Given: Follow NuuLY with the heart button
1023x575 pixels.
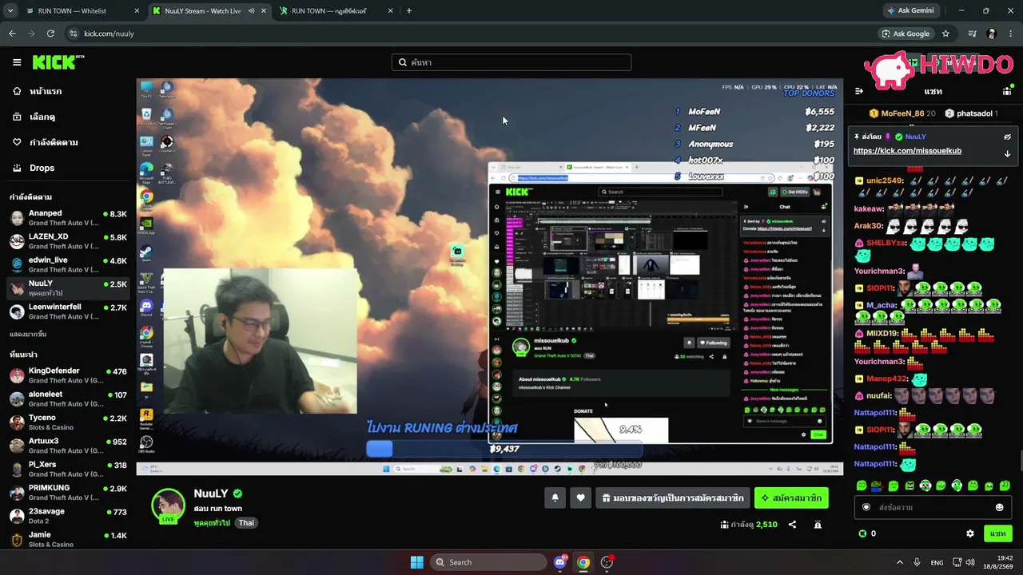Looking at the screenshot, I should (580, 498).
